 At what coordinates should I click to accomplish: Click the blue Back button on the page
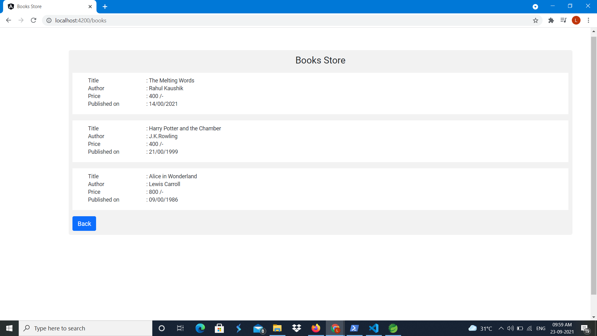point(84,223)
